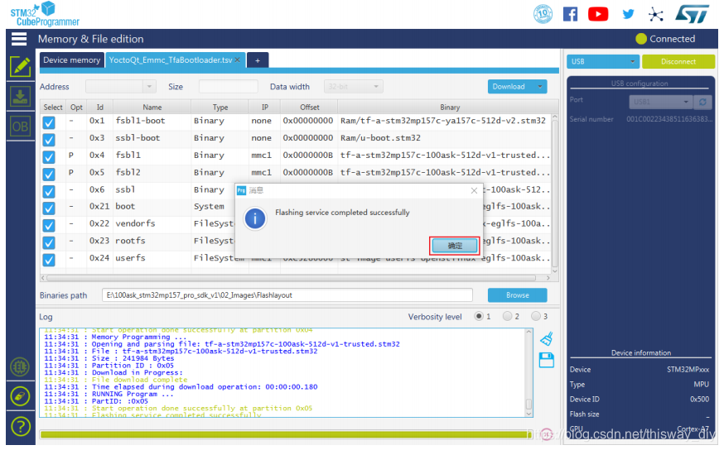This screenshot has width=724, height=450.
Task: Uncheck the fsbl2 partition checkbox
Action: [49, 175]
